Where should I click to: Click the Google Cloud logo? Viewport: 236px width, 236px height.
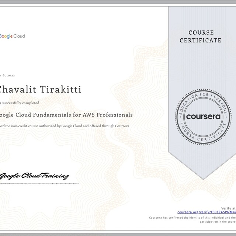click(12, 36)
